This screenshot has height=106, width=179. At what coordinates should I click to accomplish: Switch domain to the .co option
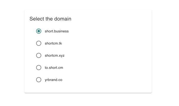coord(39,80)
